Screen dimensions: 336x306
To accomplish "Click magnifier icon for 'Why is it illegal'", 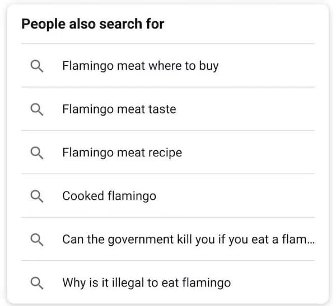I will point(37,283).
